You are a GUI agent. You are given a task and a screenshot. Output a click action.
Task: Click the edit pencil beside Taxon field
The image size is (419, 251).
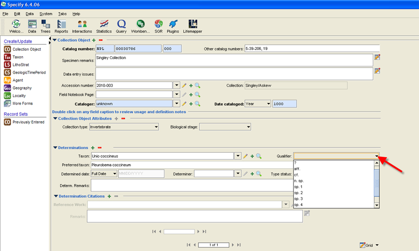point(245,156)
